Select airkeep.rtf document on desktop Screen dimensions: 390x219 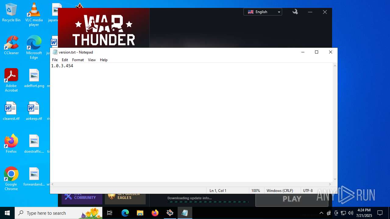[34, 111]
